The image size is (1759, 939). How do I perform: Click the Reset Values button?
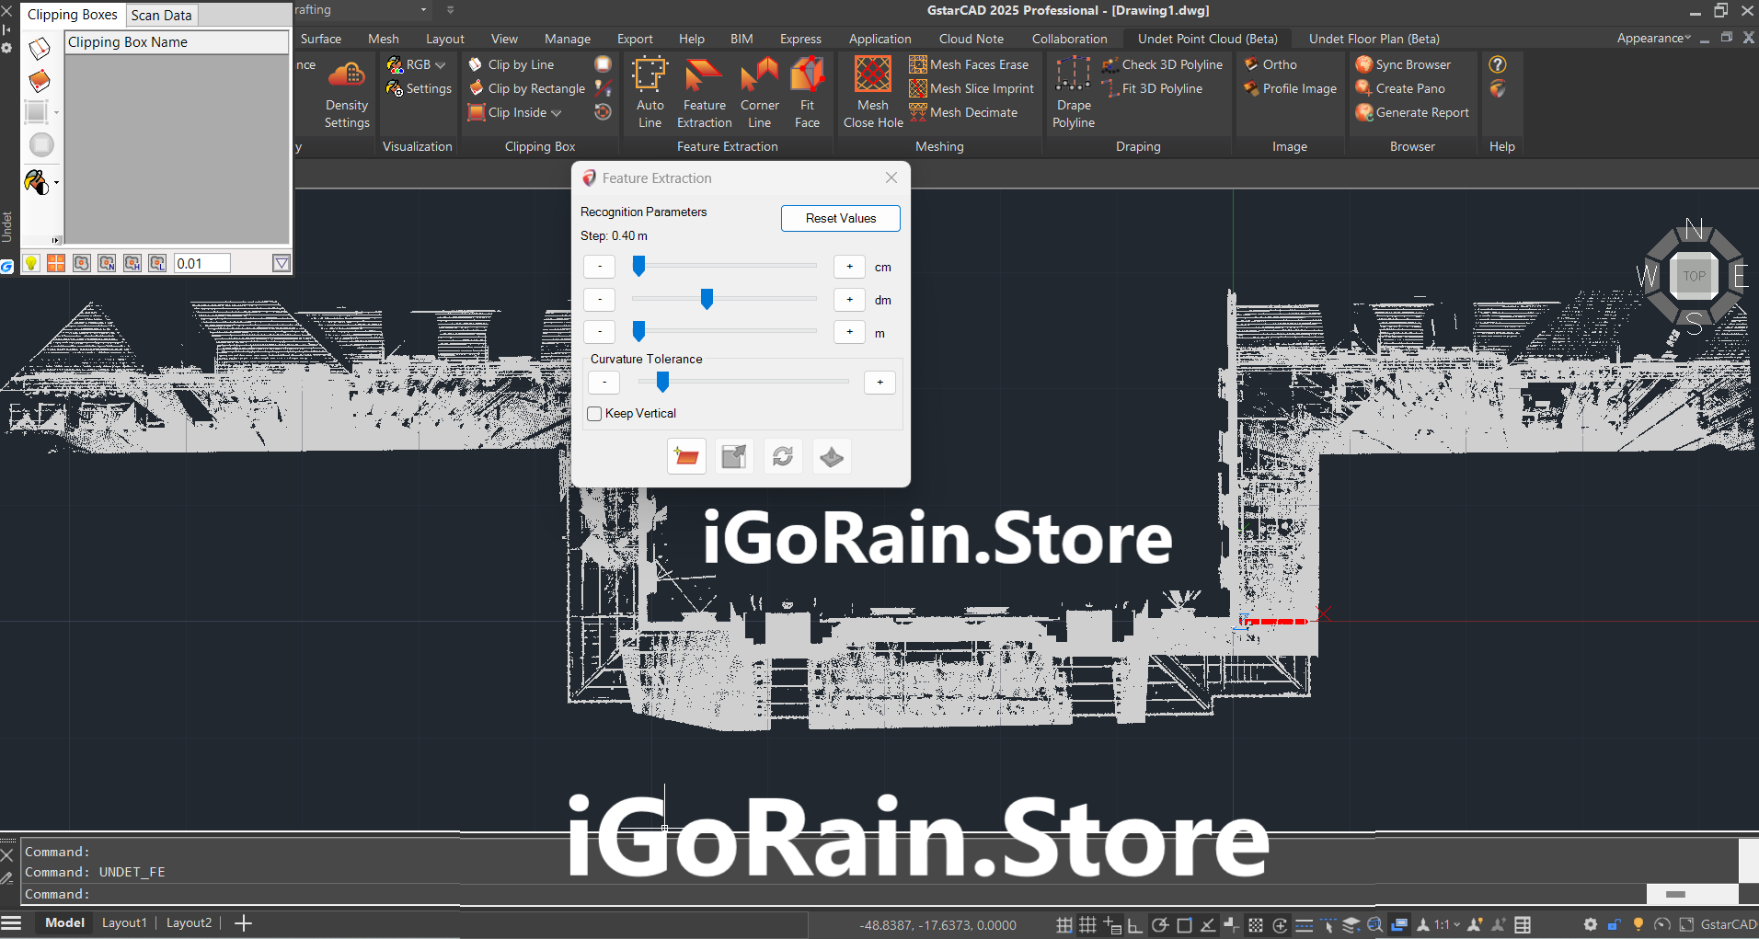click(x=839, y=218)
